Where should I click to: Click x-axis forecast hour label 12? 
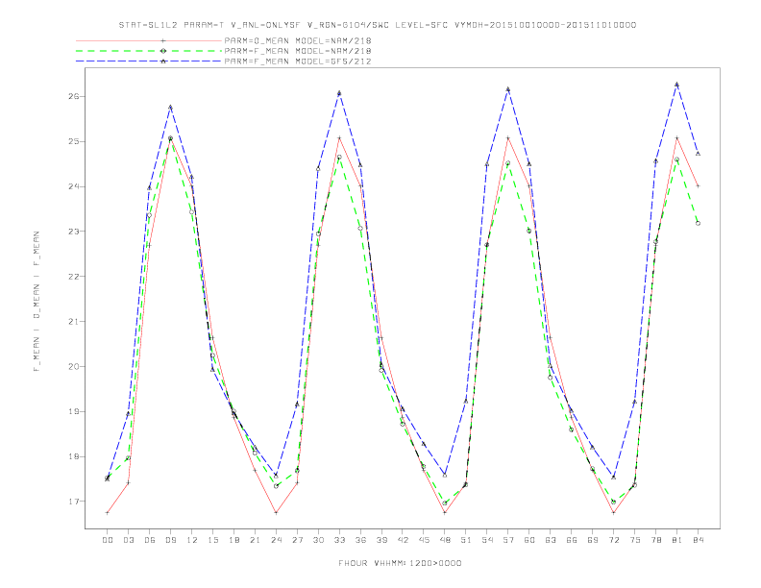click(192, 540)
